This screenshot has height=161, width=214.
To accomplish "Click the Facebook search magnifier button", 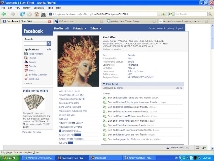I will click(49, 43).
